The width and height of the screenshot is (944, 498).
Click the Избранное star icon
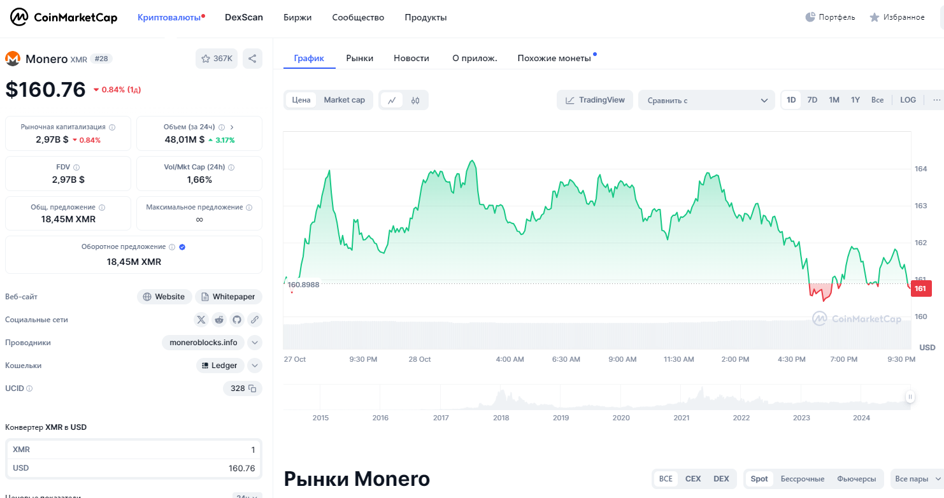pos(875,17)
